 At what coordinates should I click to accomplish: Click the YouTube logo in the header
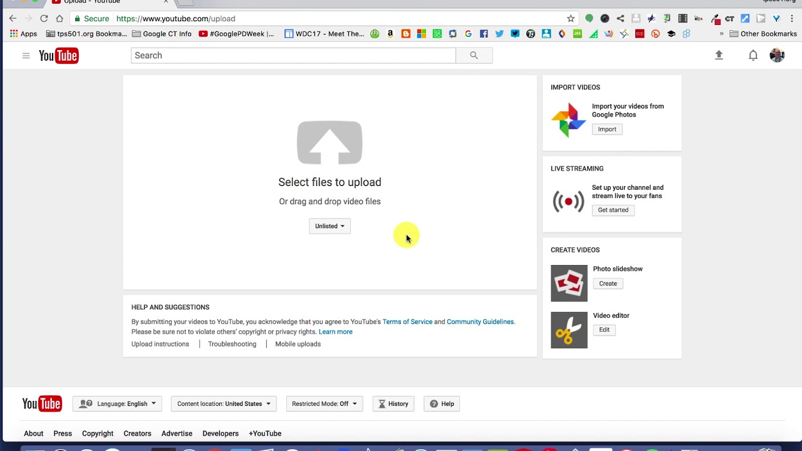[58, 56]
